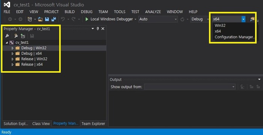Click the Open File folder icon
This screenshot has height=135, width=263.
(x=40, y=19)
